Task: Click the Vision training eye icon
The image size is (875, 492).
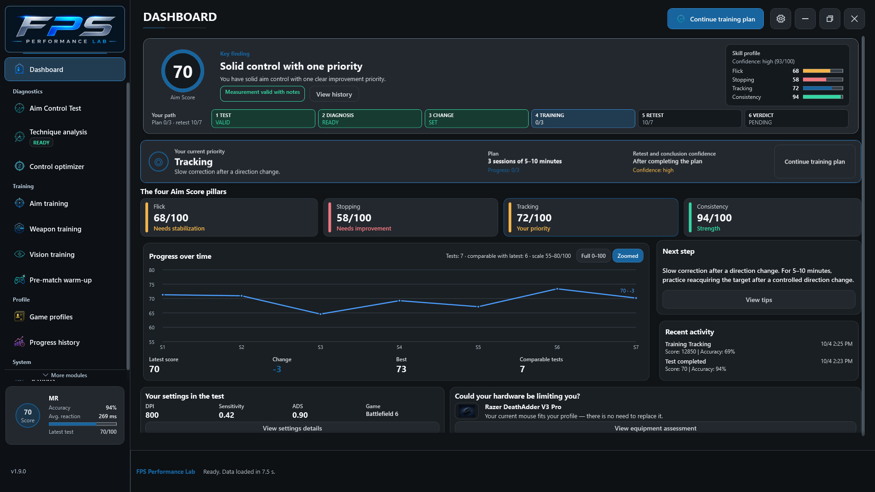Action: click(x=19, y=254)
